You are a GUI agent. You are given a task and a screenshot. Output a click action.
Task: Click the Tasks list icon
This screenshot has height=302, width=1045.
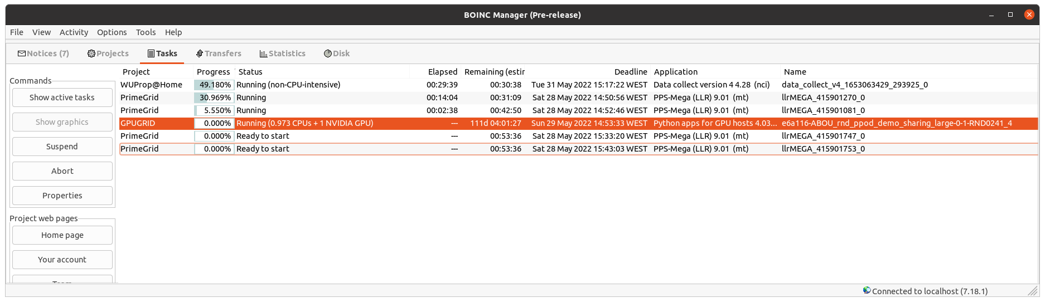click(x=151, y=53)
